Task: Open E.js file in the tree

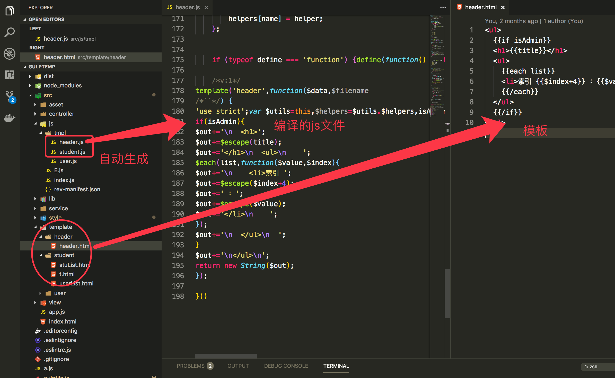Action: pyautogui.click(x=91, y=170)
